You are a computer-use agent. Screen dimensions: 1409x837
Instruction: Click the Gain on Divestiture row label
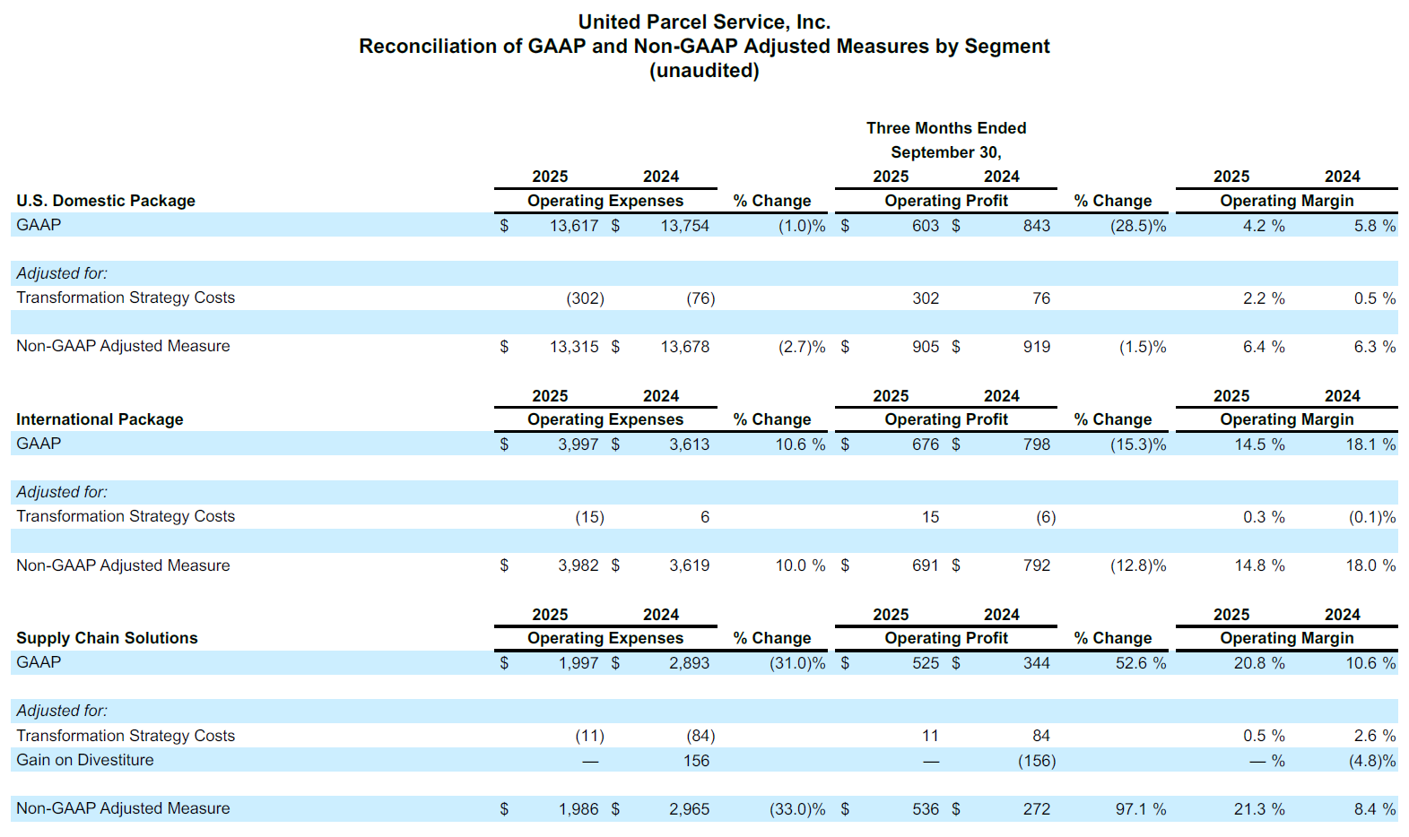coord(85,760)
